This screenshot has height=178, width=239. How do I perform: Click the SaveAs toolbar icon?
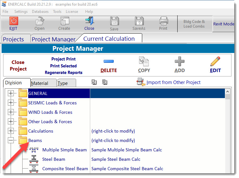139,21
